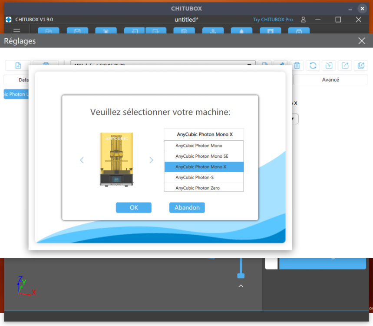Screen dimensions: 373x326
Task: Click the XYZ axis orientation gizmo
Action: pyautogui.click(x=26, y=286)
